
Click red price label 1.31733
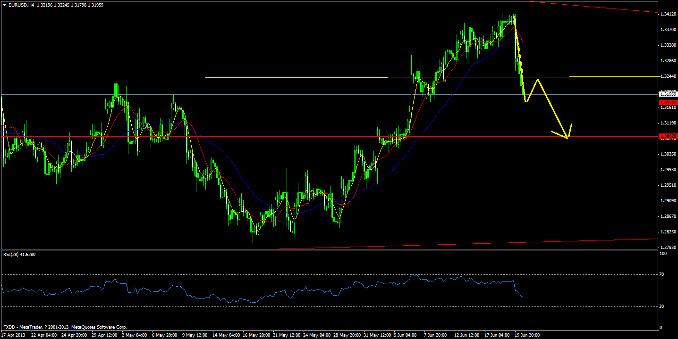tap(668, 102)
